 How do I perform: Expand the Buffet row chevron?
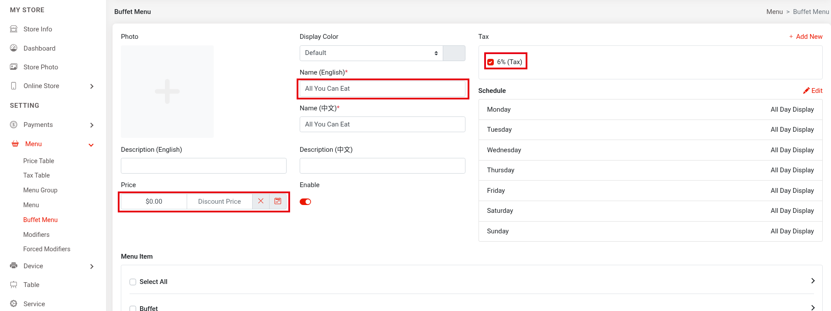[x=813, y=308]
